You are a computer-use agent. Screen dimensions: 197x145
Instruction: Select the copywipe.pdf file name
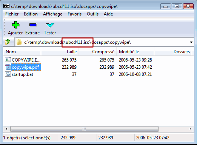tap(26, 67)
